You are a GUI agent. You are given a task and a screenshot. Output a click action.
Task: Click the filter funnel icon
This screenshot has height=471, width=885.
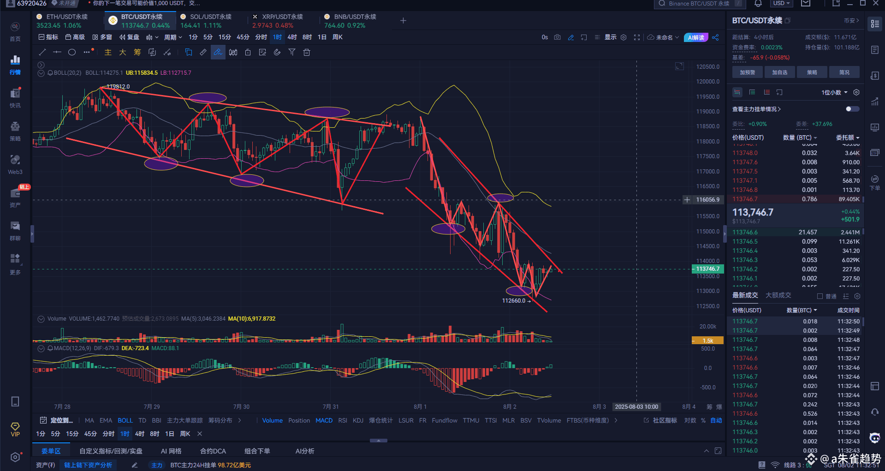pos(292,52)
